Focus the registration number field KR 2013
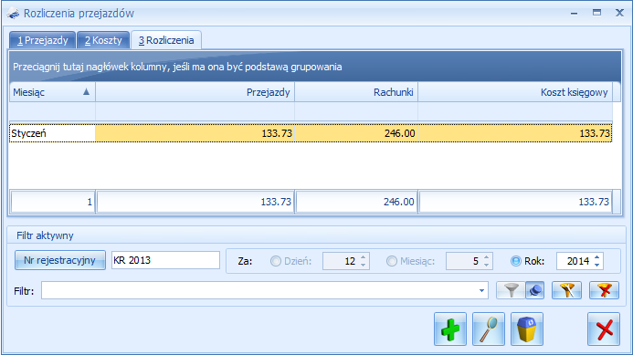 pyautogui.click(x=165, y=260)
